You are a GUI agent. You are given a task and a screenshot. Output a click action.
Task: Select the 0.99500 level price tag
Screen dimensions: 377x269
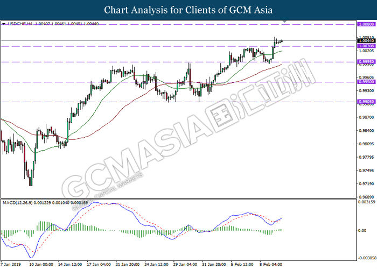point(367,82)
